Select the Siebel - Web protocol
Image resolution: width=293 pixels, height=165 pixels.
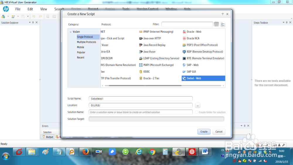tap(203, 78)
